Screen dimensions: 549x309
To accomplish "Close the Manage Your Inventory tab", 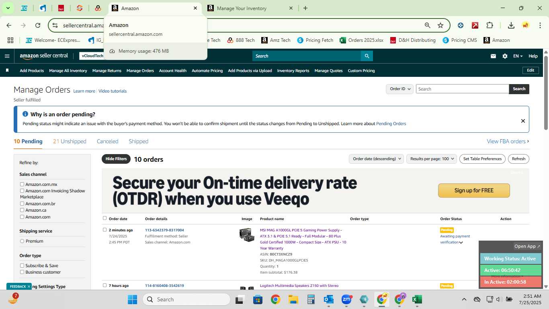I will (x=291, y=8).
